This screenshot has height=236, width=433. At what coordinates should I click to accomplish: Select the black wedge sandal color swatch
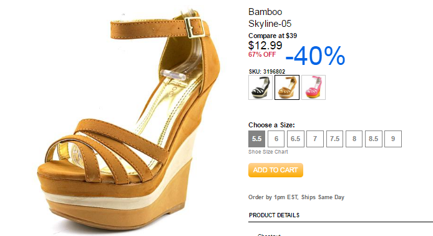point(260,87)
